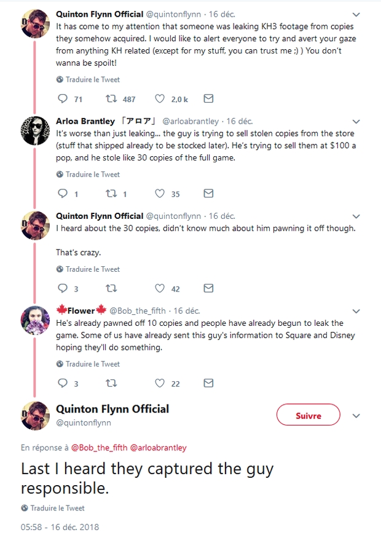Like the first tweet with 2,0 k likes
The image size is (381, 538).
pyautogui.click(x=160, y=99)
